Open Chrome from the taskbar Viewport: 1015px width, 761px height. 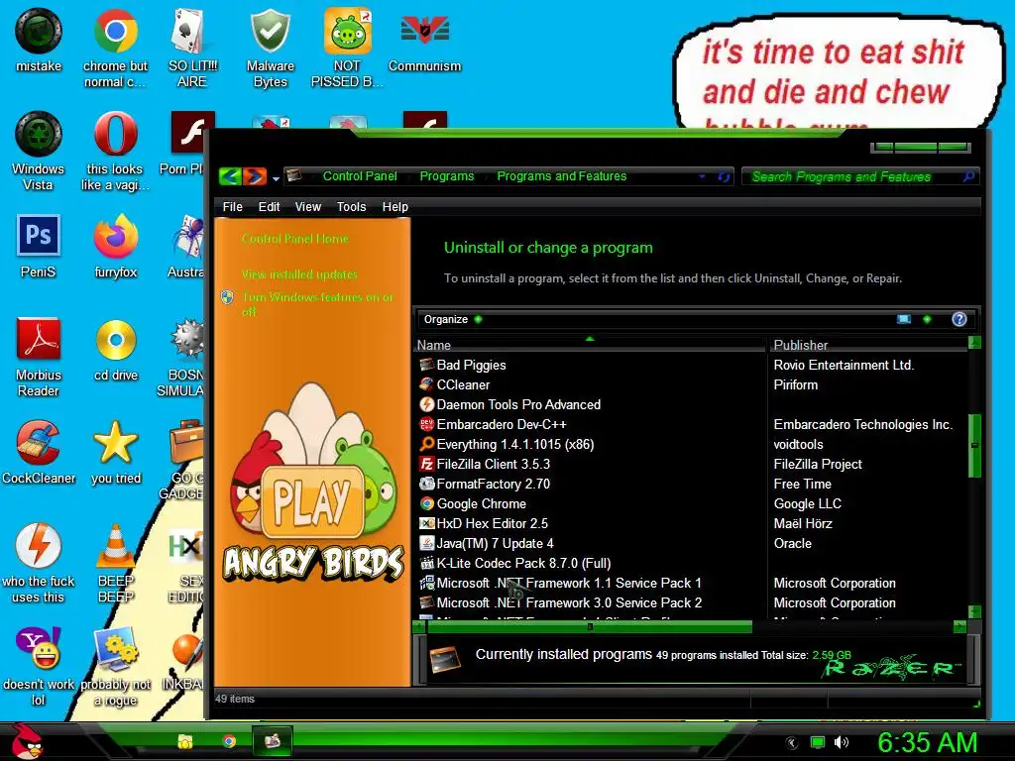point(229,741)
